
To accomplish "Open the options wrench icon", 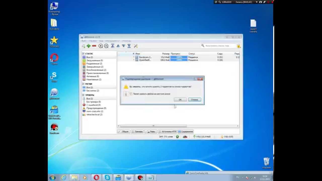I will point(136,46).
